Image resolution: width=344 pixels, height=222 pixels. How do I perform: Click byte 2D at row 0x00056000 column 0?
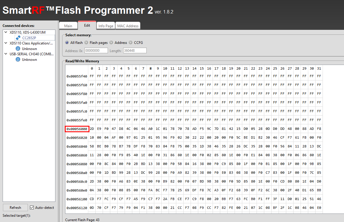pos(92,129)
